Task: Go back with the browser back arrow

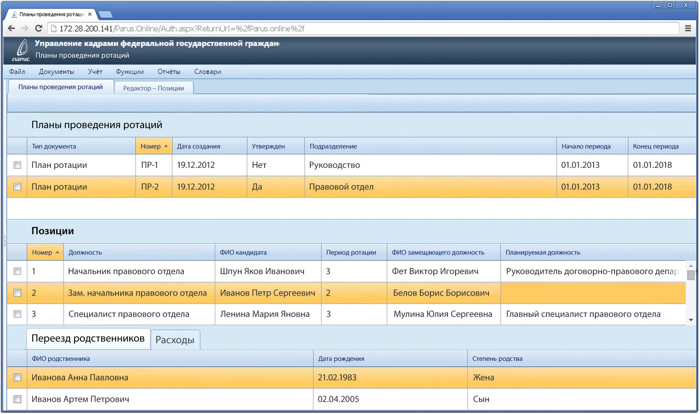Action: coord(12,28)
